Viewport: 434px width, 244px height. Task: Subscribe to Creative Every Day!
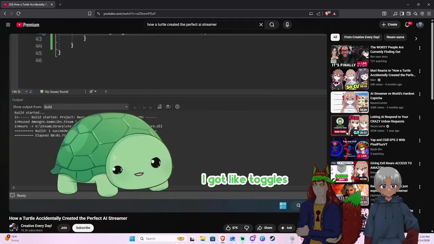coord(83,228)
